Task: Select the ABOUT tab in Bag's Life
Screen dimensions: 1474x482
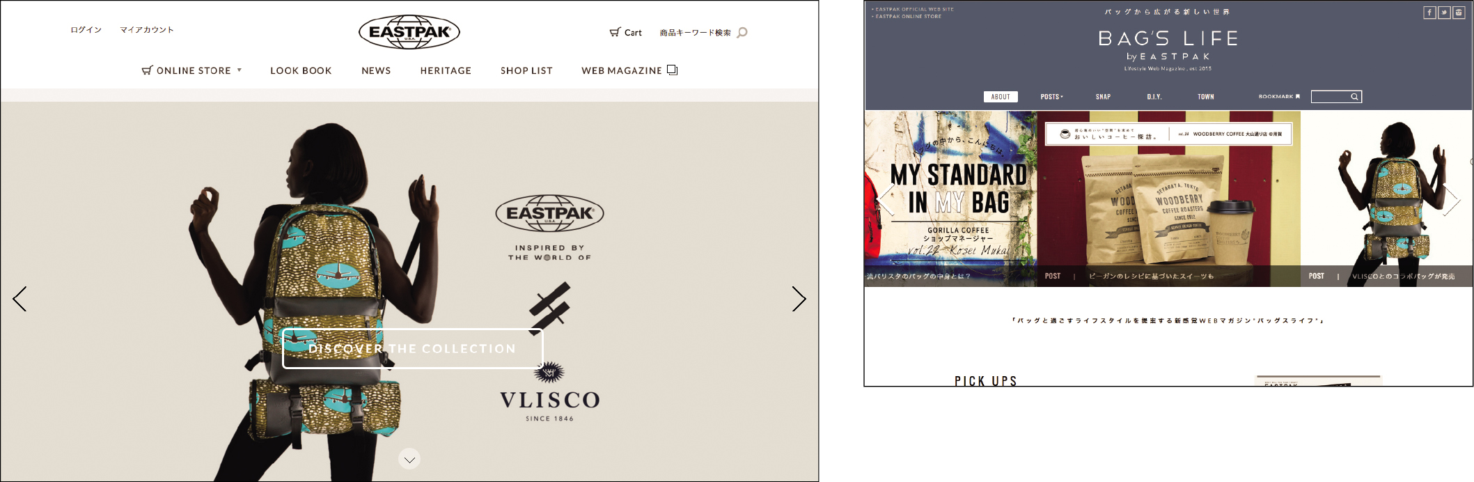Action: pyautogui.click(x=1001, y=97)
